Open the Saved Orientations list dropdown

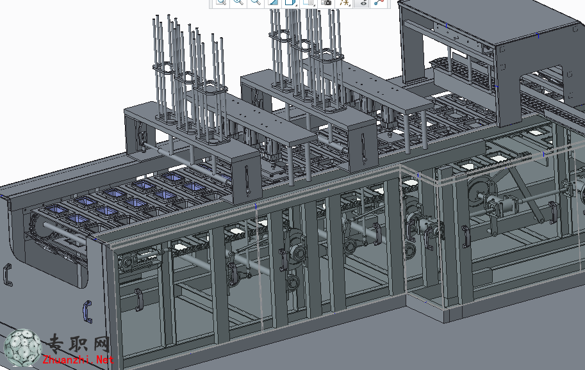point(309,2)
